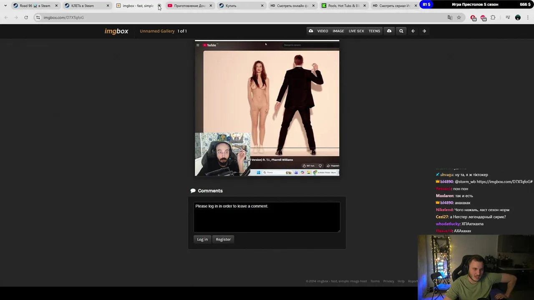Open the Terms footer link
This screenshot has width=534, height=300.
click(x=375, y=281)
